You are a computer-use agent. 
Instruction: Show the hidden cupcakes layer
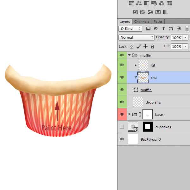click(122, 127)
